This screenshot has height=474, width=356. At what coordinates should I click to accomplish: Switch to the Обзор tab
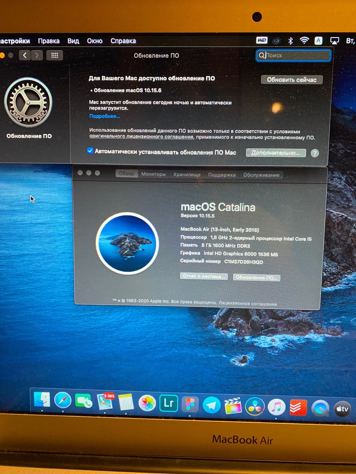click(126, 174)
